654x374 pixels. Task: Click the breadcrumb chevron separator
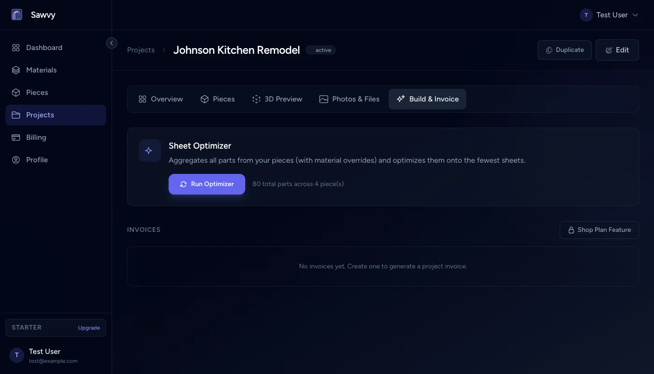coord(164,50)
